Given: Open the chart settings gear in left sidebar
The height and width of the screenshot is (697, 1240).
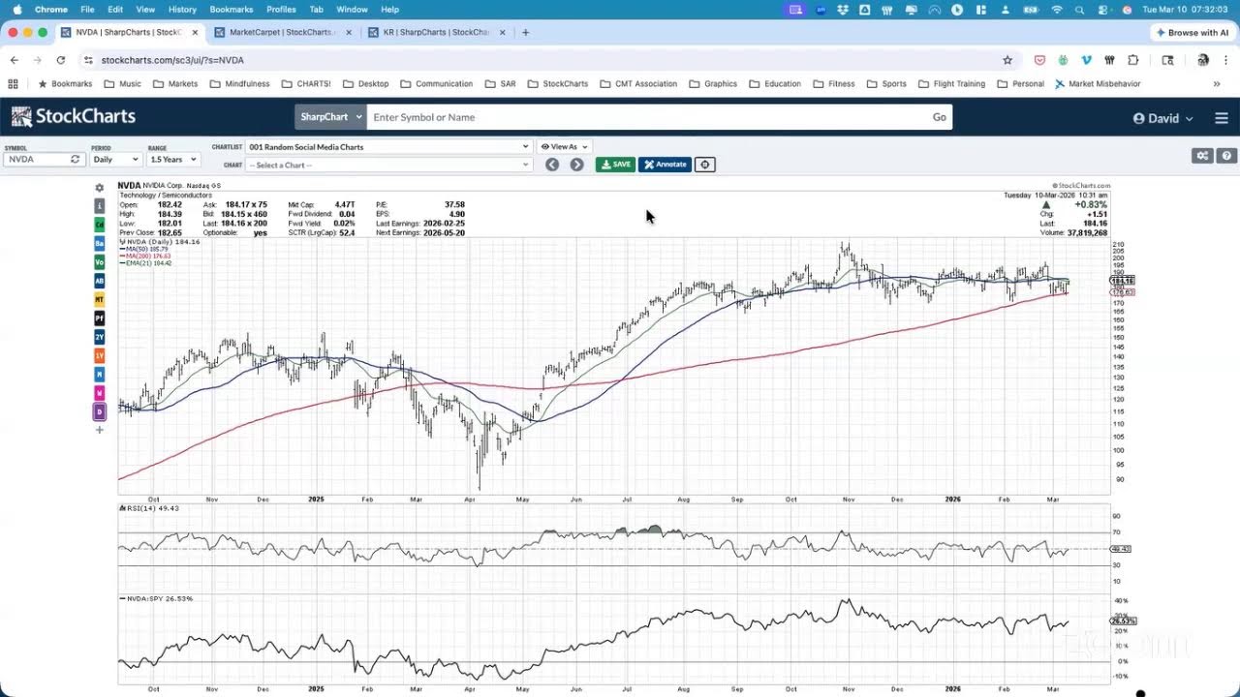Looking at the screenshot, I should [x=99, y=188].
